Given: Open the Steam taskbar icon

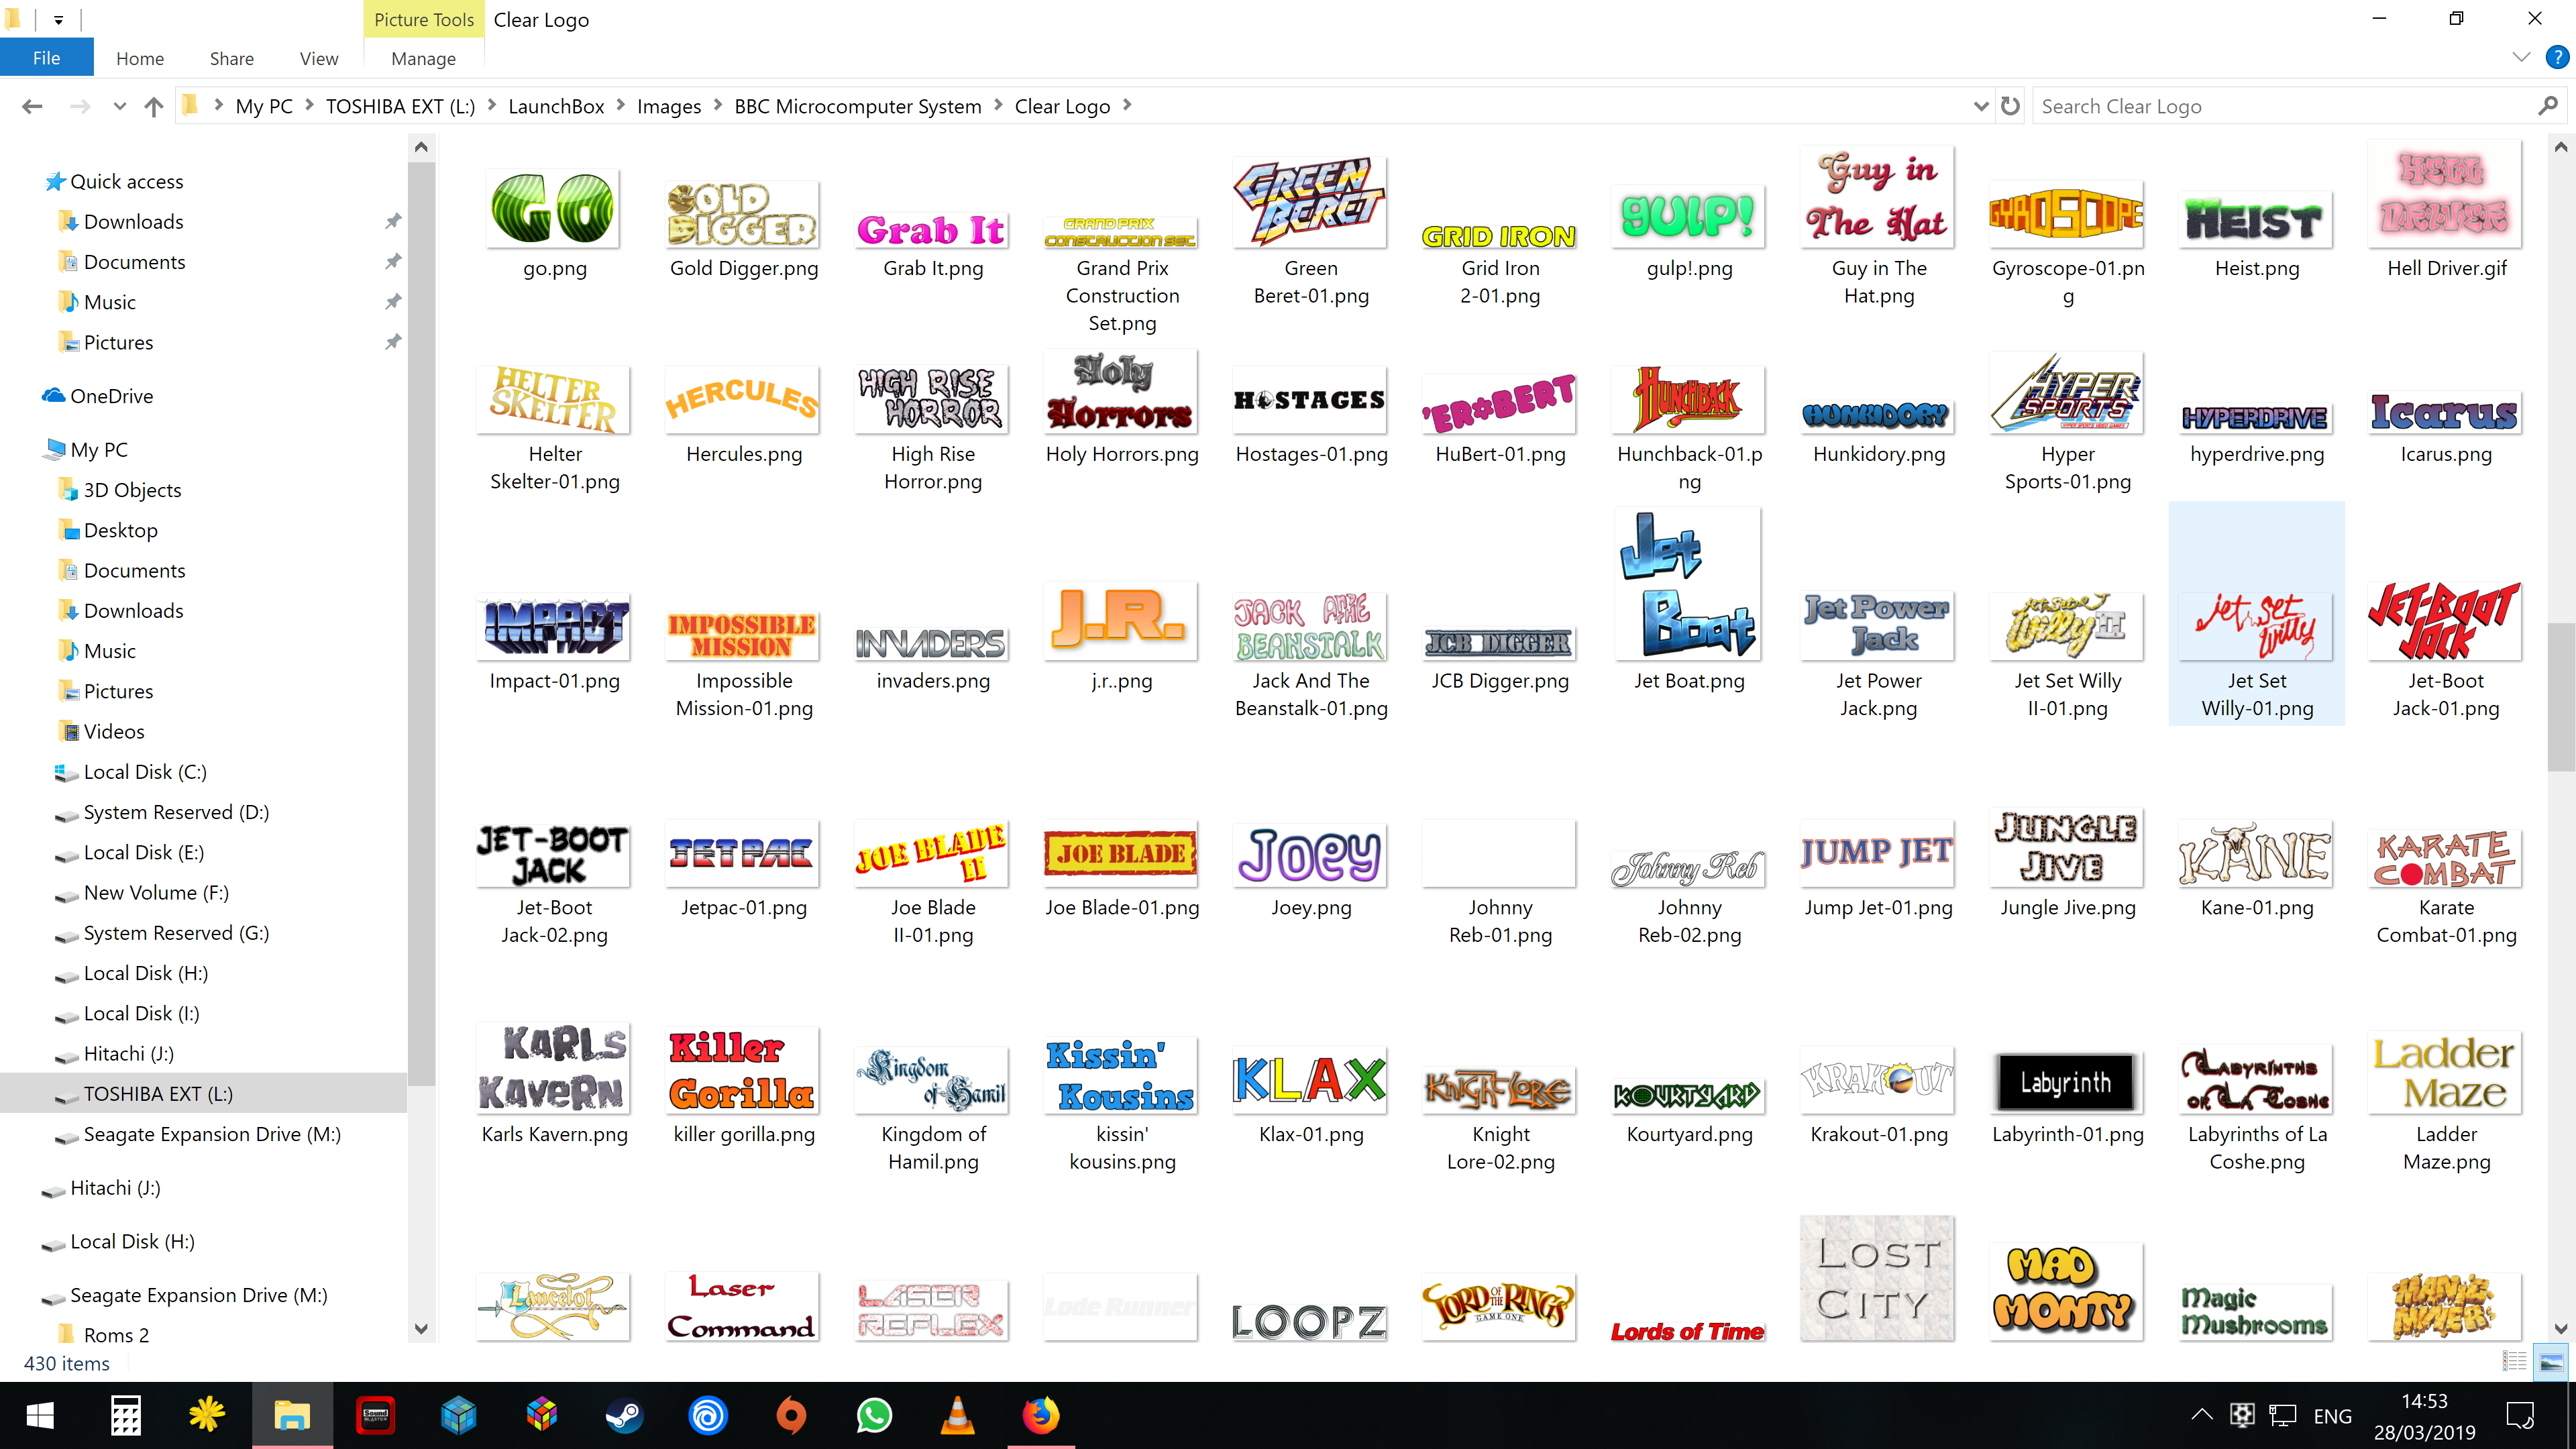Looking at the screenshot, I should click(625, 1415).
